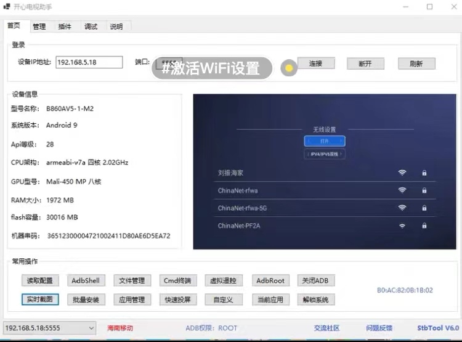Click the 问题反馈 feedback link
Viewport: 462px width, 342px height.
click(379, 328)
